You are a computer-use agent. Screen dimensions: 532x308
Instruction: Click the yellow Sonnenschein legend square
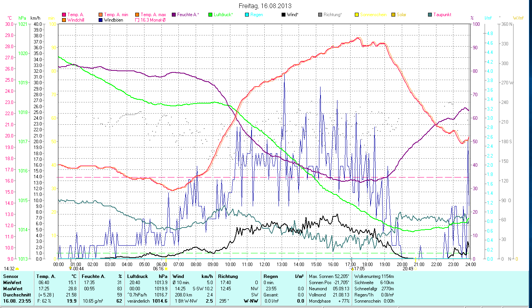click(x=357, y=15)
